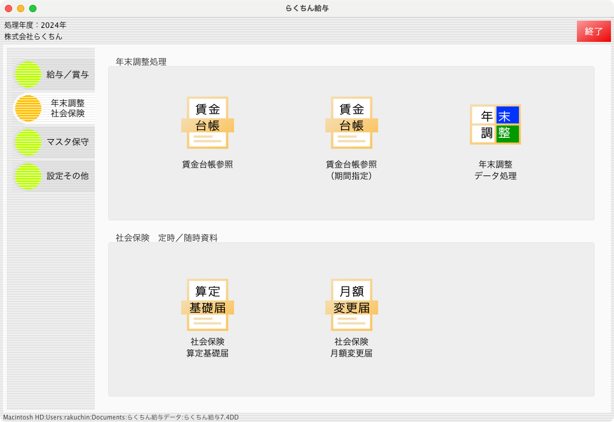Minimize the window with the yellow button
The width and height of the screenshot is (614, 422).
pyautogui.click(x=21, y=9)
